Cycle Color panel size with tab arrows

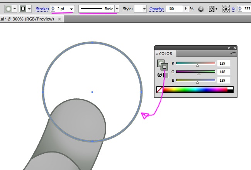[x=157, y=53]
